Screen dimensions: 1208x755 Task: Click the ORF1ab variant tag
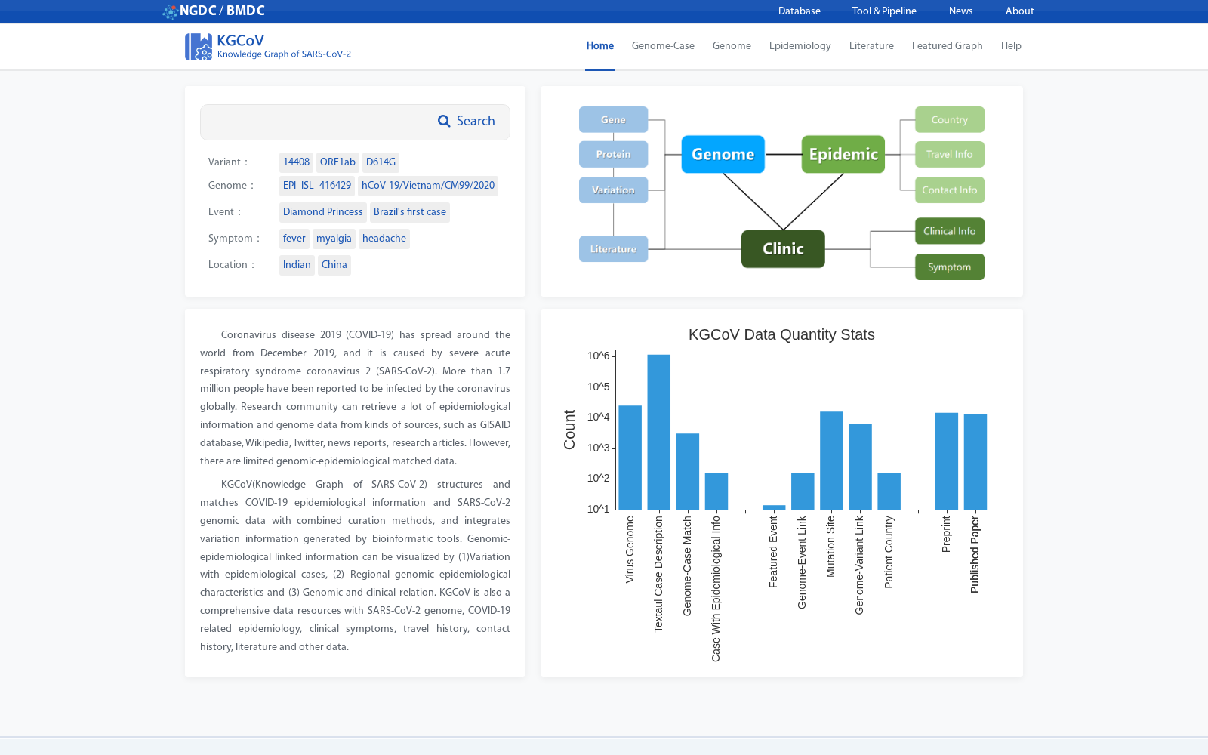point(337,162)
